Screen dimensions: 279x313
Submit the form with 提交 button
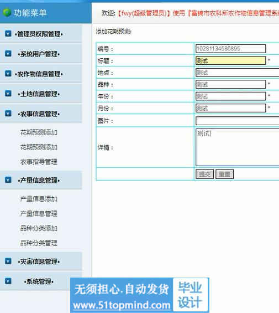[x=204, y=175]
